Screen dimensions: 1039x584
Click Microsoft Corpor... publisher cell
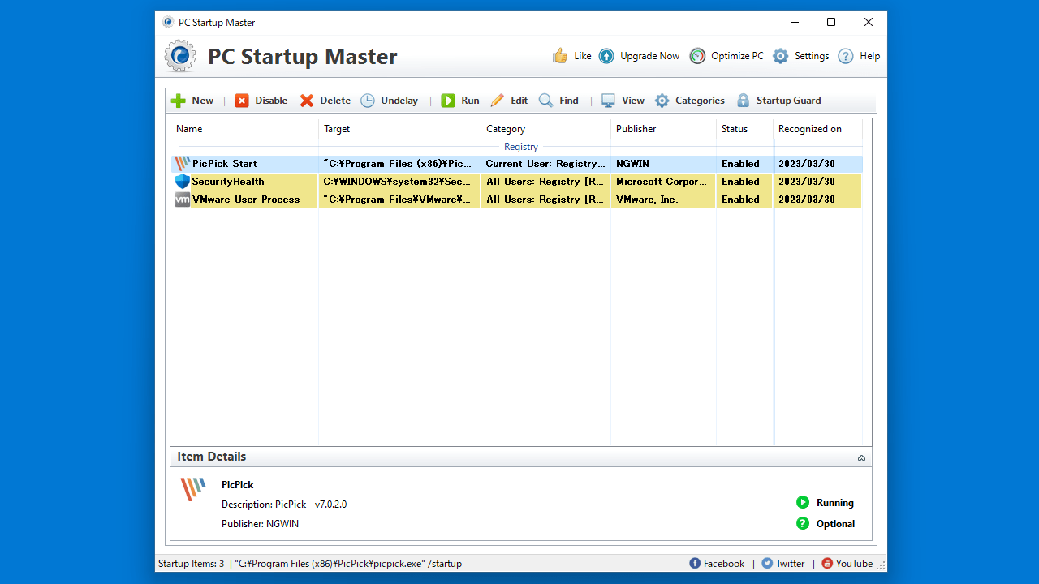tap(663, 182)
